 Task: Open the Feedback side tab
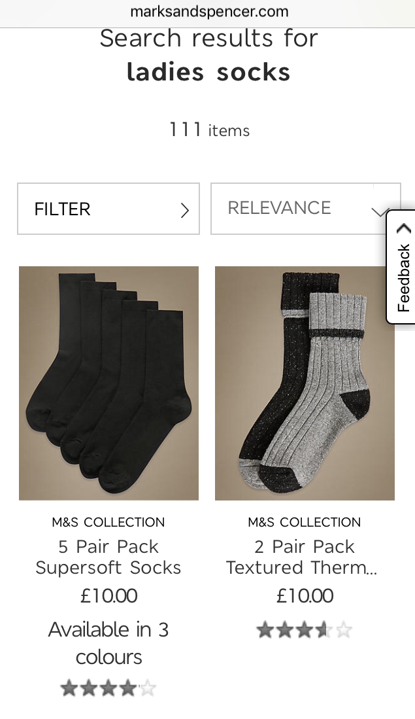point(401,267)
